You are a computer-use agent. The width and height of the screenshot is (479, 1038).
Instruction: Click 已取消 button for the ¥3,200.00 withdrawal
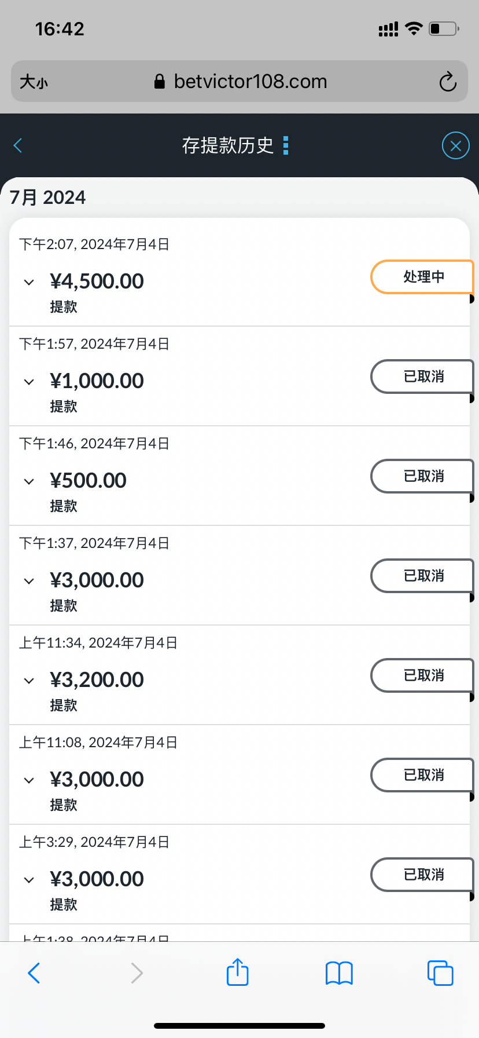423,675
